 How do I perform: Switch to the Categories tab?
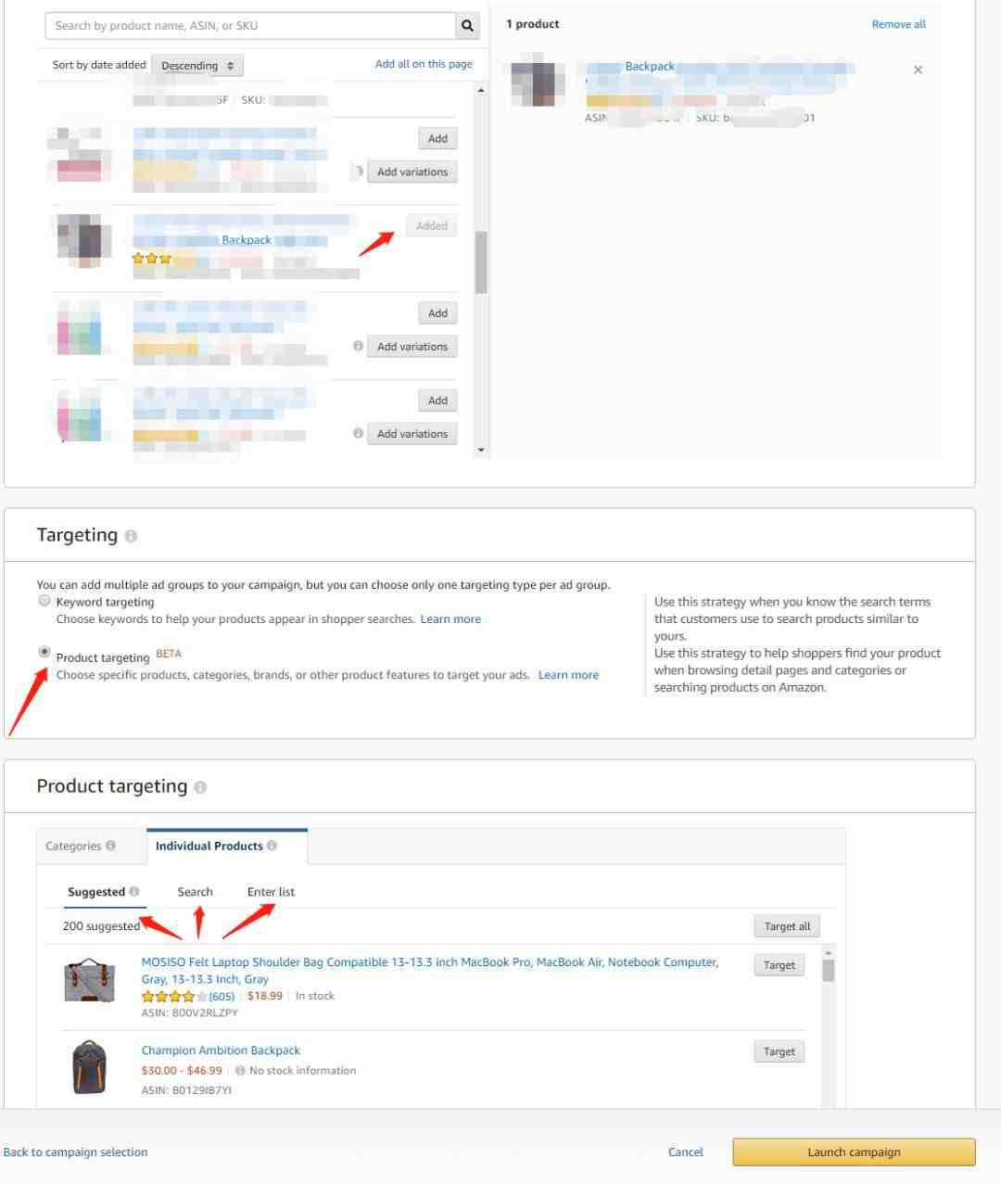[82, 846]
